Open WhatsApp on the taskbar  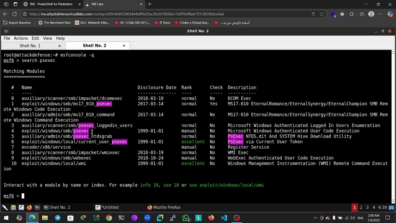186,218
